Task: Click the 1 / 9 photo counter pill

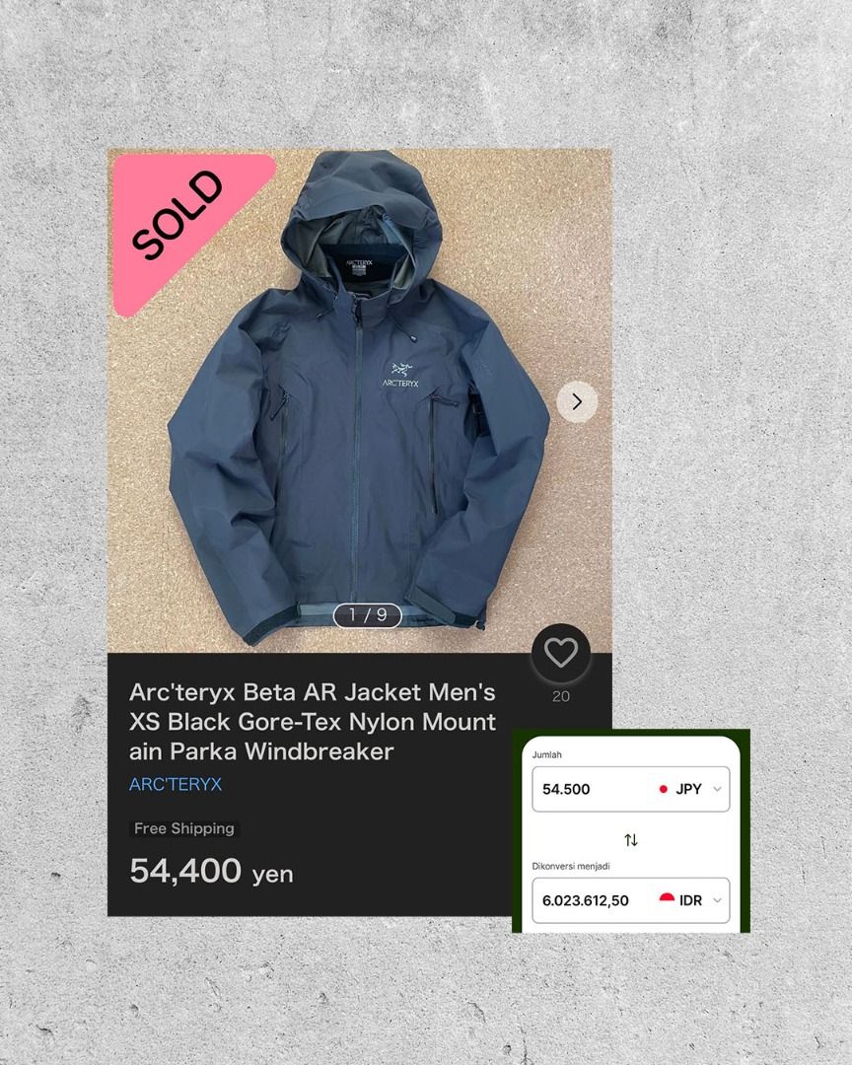Action: point(368,615)
